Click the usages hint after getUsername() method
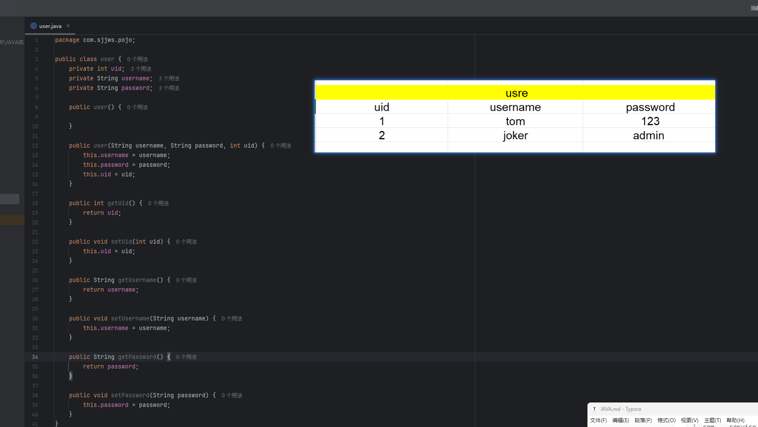Screen dimensions: 758x427 186,280
